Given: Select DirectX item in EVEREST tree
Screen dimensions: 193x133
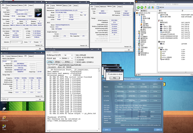Looking at the screenshot, I should [x=141, y=44].
